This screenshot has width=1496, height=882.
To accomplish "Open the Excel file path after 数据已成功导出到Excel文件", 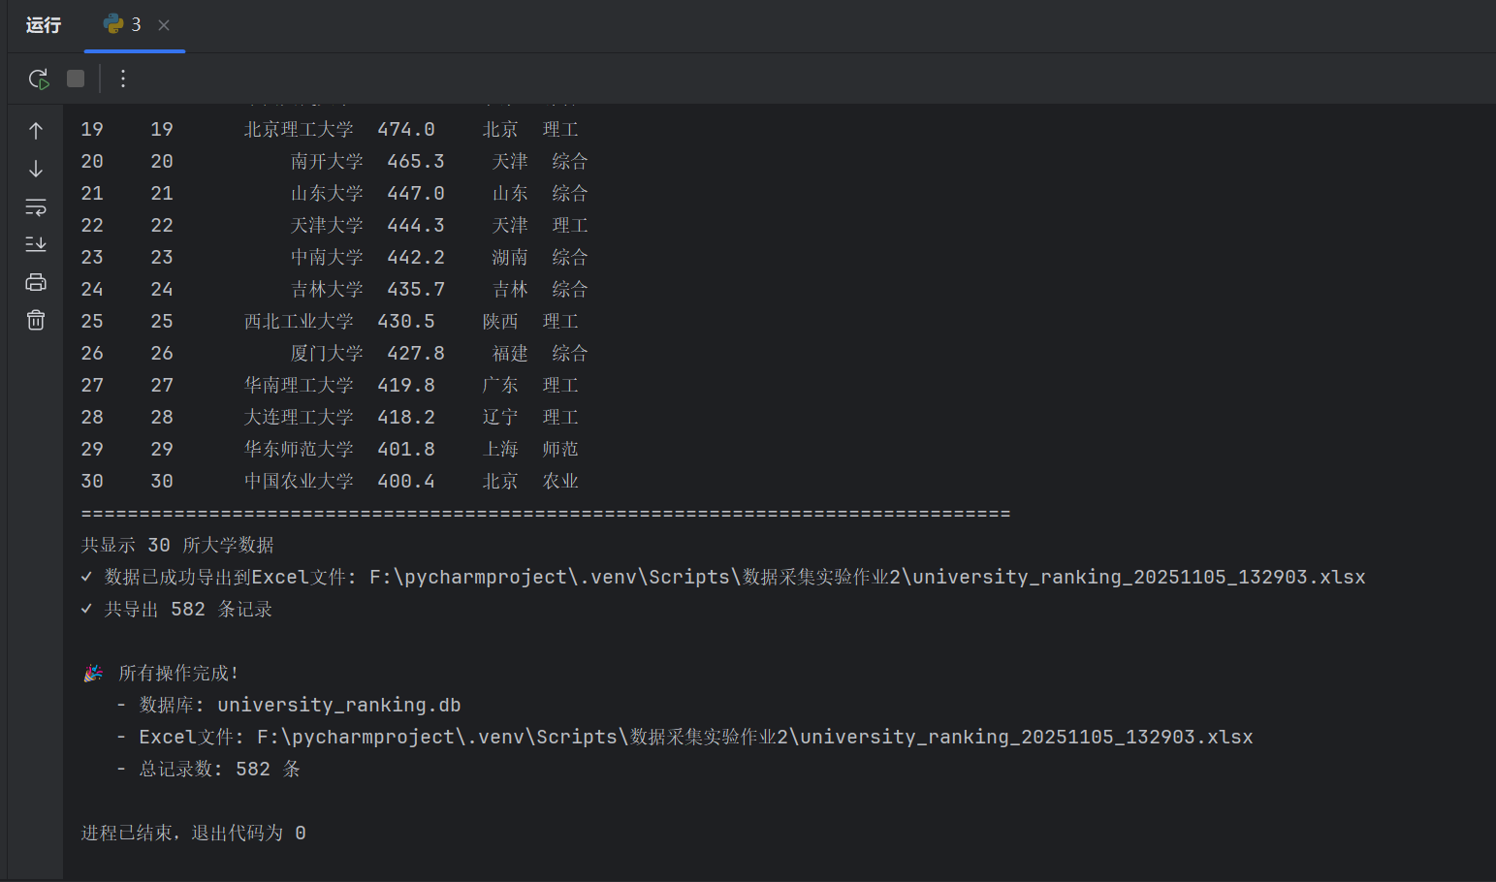I will point(868,577).
